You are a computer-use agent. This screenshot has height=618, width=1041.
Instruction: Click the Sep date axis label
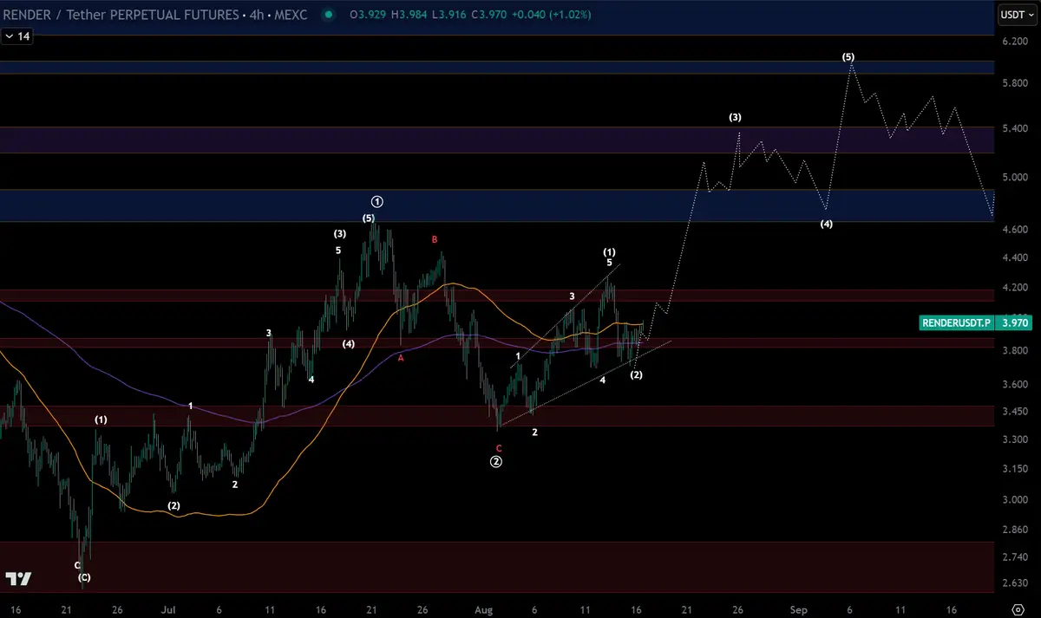pos(798,609)
